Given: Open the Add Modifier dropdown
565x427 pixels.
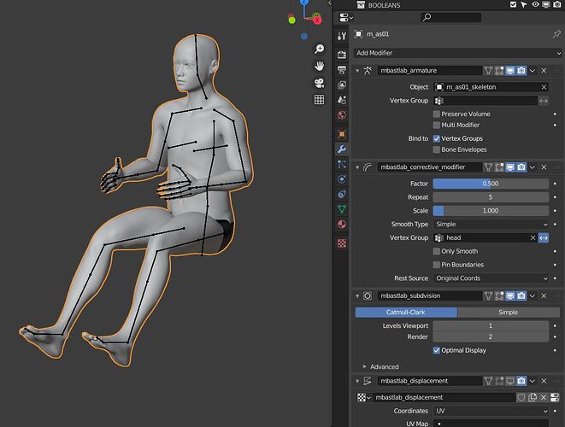Looking at the screenshot, I should tap(457, 53).
